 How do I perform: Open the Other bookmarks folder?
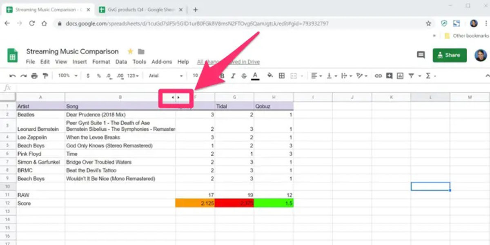tap(466, 36)
